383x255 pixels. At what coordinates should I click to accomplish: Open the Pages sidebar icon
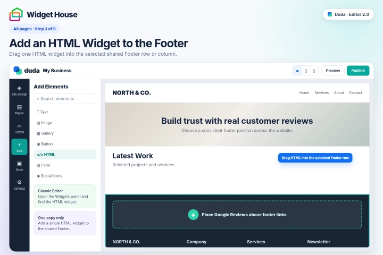point(19,109)
